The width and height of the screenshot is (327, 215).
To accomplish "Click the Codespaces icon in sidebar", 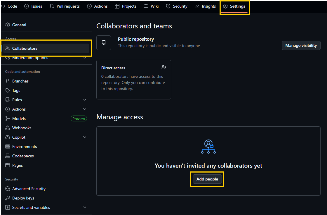I will [8, 156].
